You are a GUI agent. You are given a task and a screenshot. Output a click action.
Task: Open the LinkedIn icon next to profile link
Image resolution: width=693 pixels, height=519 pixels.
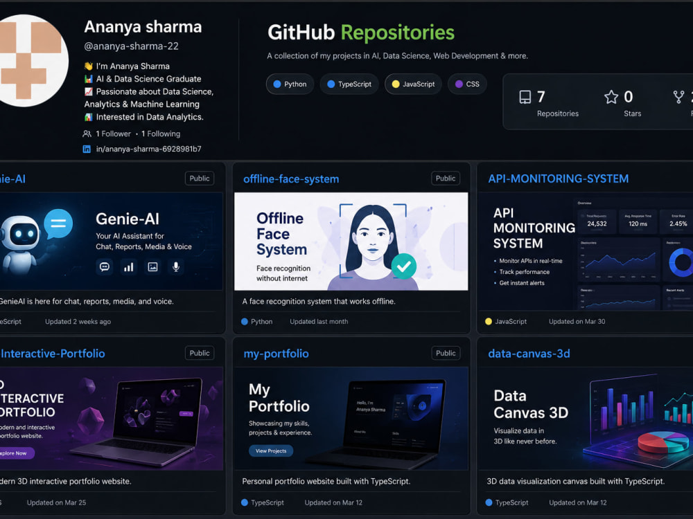(87, 149)
